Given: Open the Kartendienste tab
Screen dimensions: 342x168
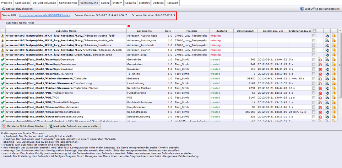Looking at the screenshot, I should pyautogui.click(x=67, y=2).
